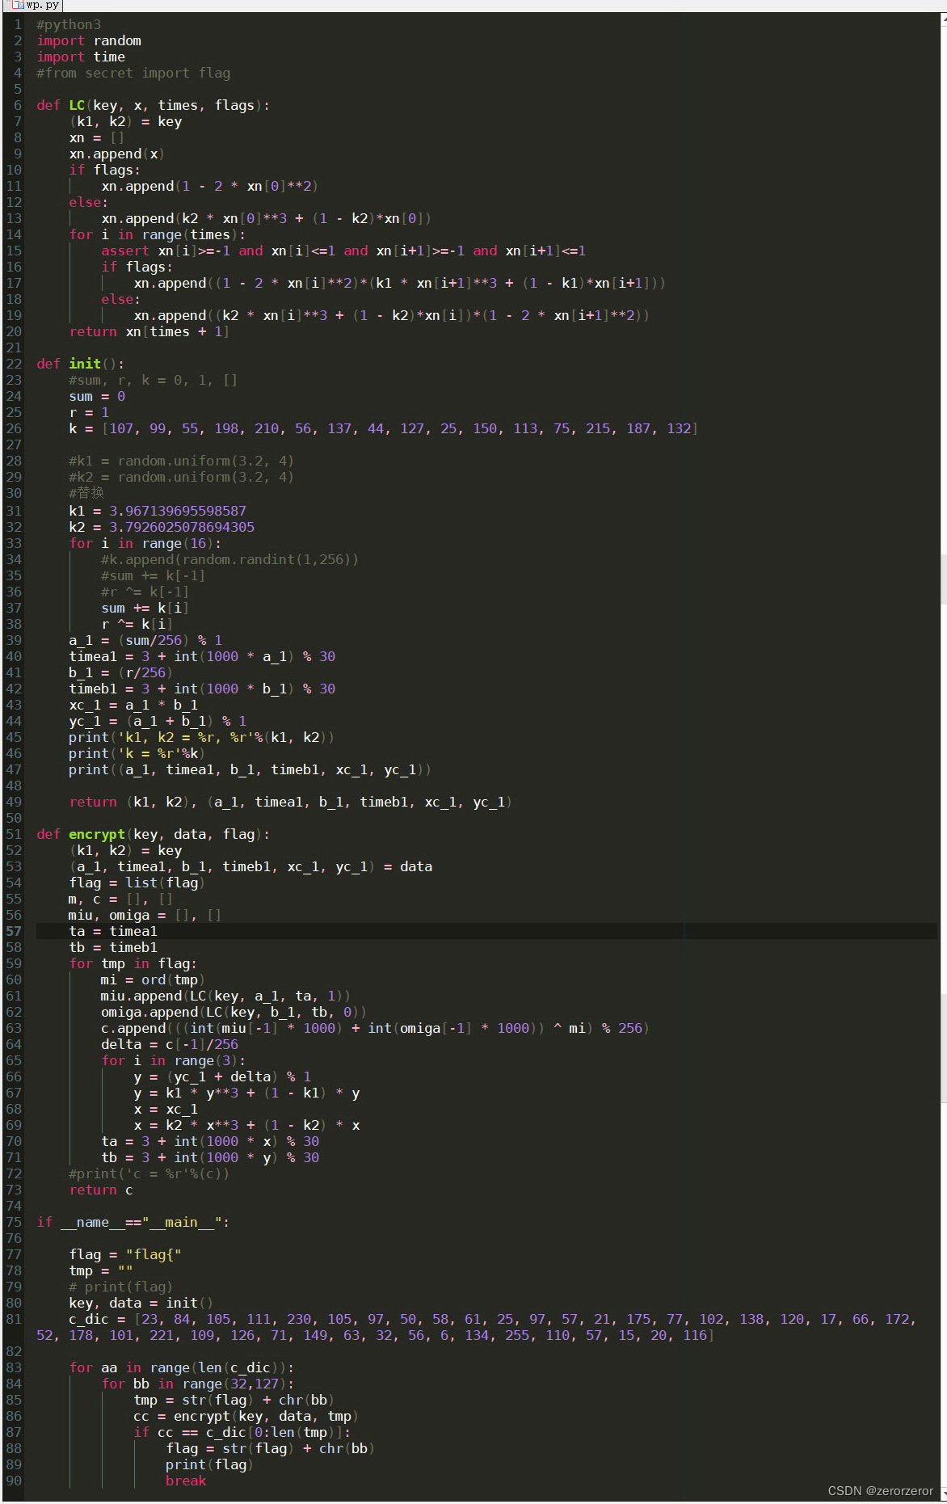Click 'cc = encrypt(key, data, tmp)' line

click(246, 1416)
